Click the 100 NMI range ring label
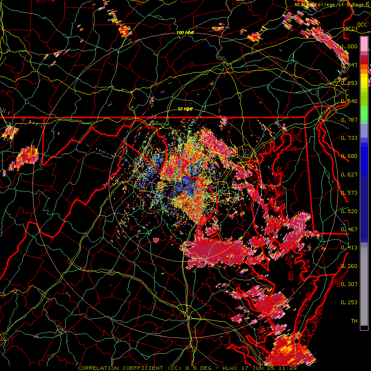The height and width of the screenshot is (371, 371). pyautogui.click(x=185, y=33)
